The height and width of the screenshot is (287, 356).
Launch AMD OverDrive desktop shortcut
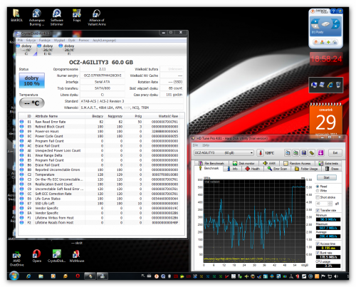pos(16,259)
